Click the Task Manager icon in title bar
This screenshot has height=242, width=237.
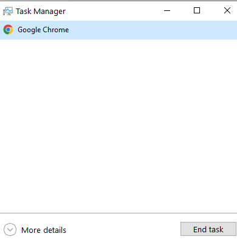8,11
